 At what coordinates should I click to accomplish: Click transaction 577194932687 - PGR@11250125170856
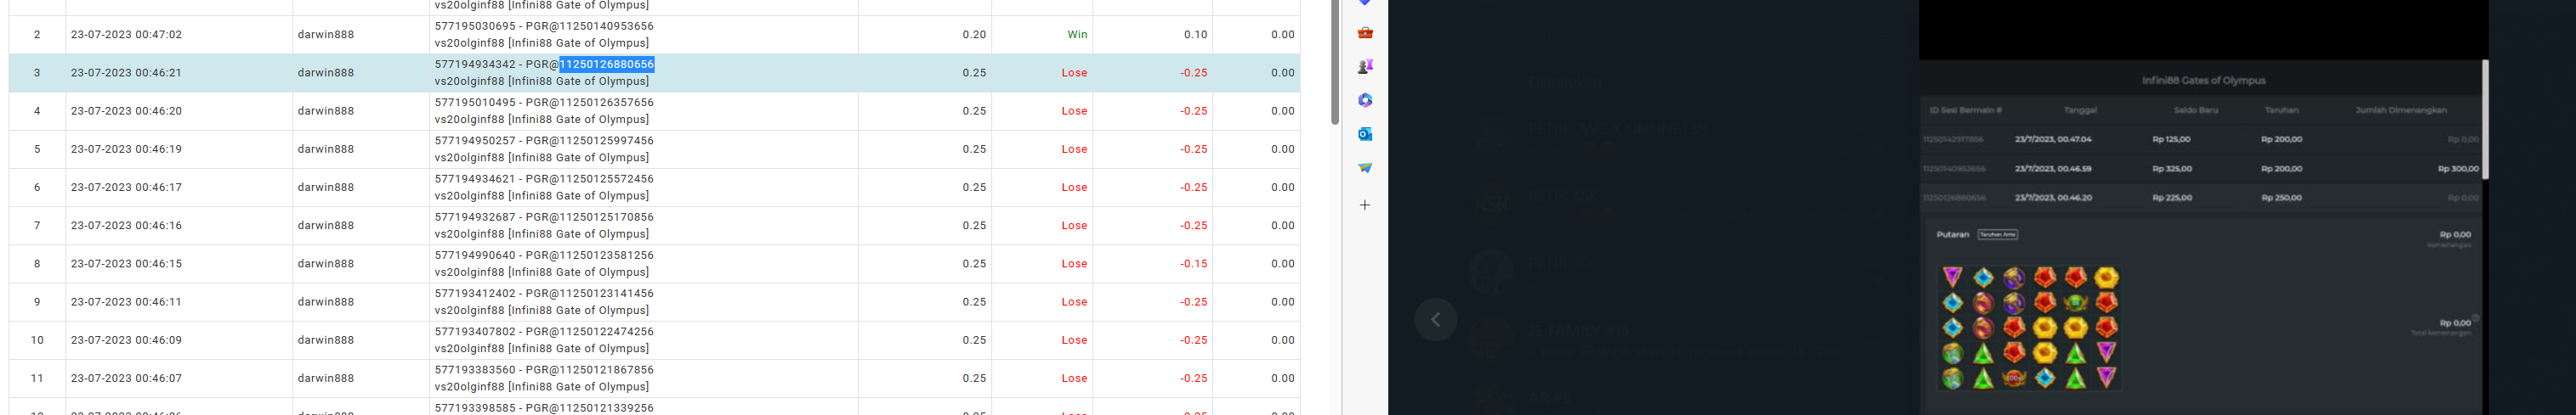[544, 216]
